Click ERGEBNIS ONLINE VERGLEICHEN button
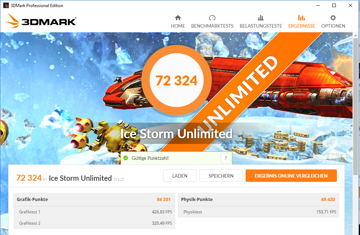Screen dimensions: 360x235 tap(291, 176)
